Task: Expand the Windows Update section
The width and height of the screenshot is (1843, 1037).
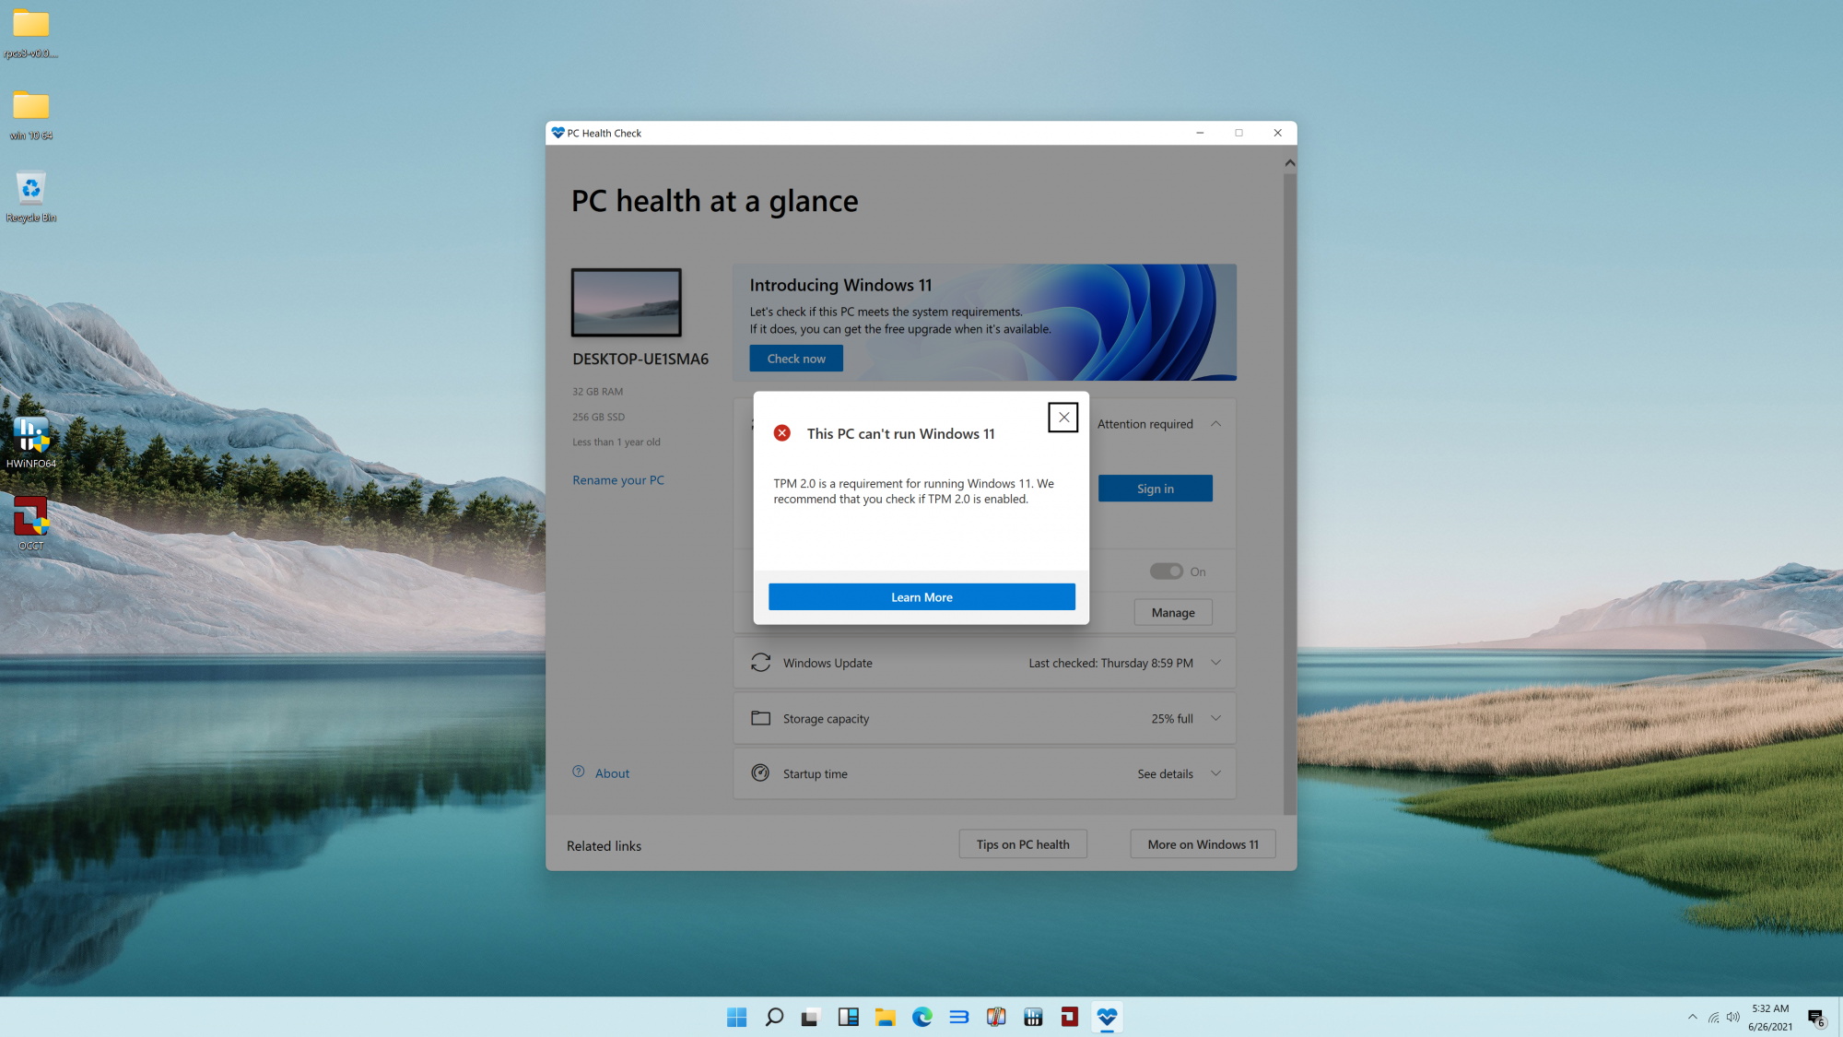Action: point(1215,662)
